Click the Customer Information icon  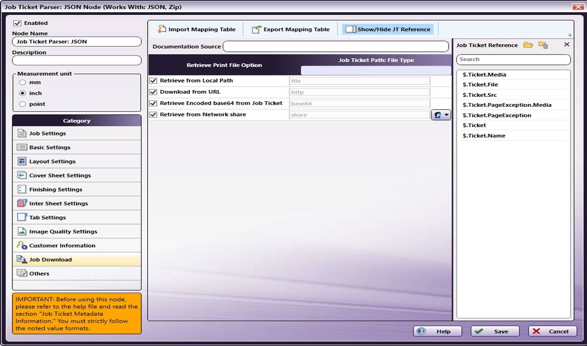[x=22, y=245]
